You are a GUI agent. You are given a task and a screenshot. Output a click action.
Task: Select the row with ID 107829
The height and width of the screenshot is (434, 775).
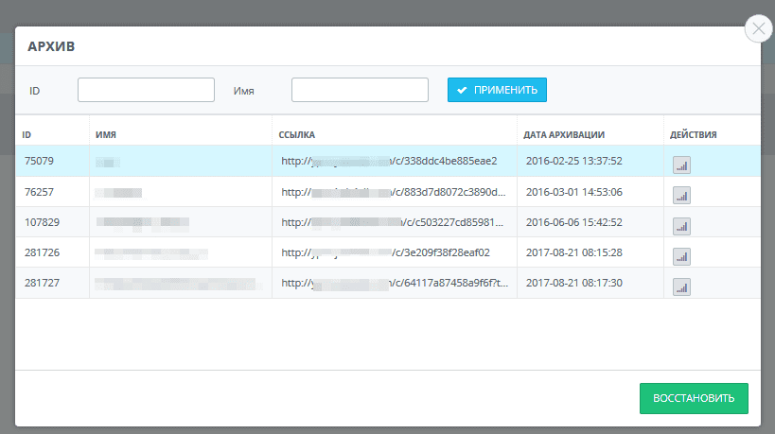coord(388,222)
